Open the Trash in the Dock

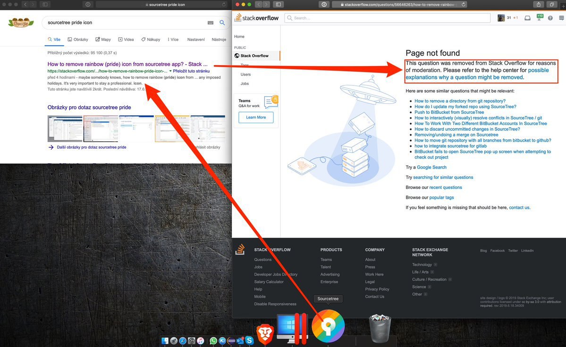coord(380,328)
